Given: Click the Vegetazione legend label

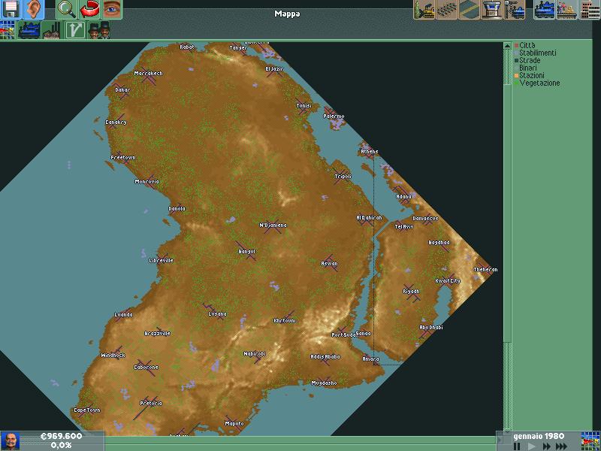Looking at the screenshot, I should (x=539, y=83).
